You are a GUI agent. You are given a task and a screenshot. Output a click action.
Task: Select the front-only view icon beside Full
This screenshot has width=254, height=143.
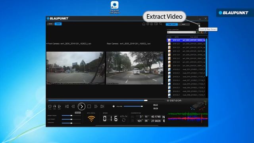coord(54,106)
